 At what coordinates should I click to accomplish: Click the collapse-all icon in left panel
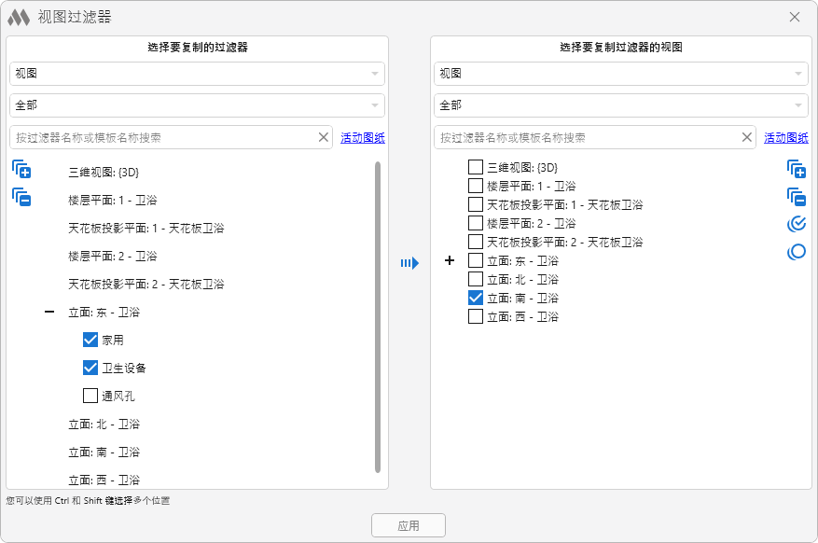click(21, 197)
